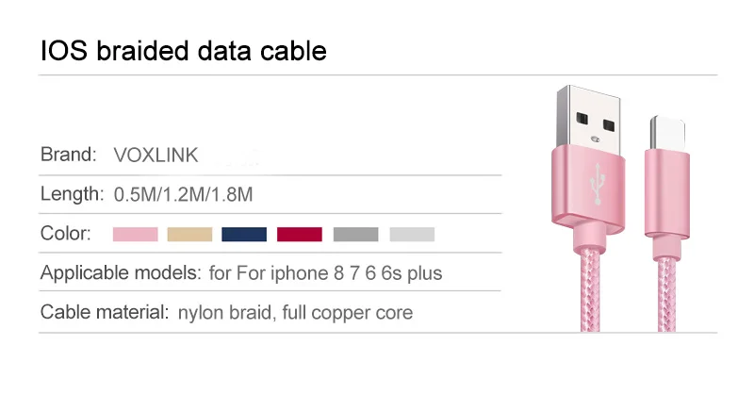Image resolution: width=754 pixels, height=394 pixels.
Task: Click the "IOS braided data cable" heading
Action: click(x=184, y=50)
